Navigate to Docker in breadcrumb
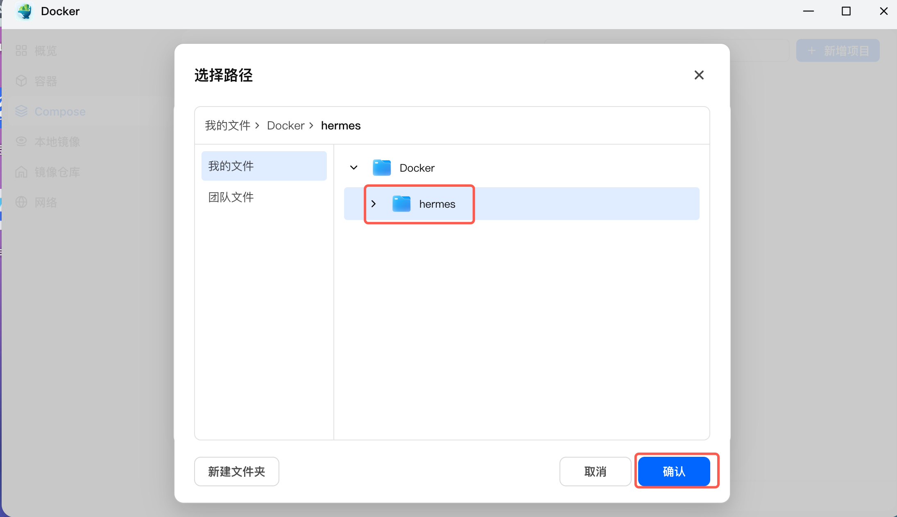Image resolution: width=897 pixels, height=517 pixels. tap(286, 125)
